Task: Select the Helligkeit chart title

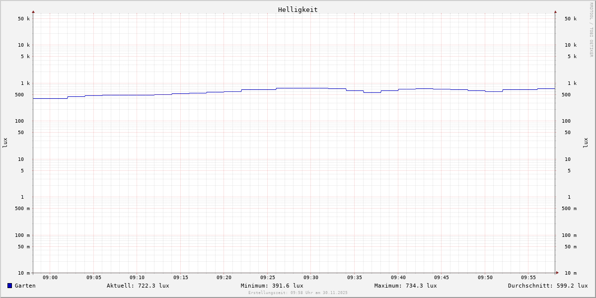Action: pos(298,9)
